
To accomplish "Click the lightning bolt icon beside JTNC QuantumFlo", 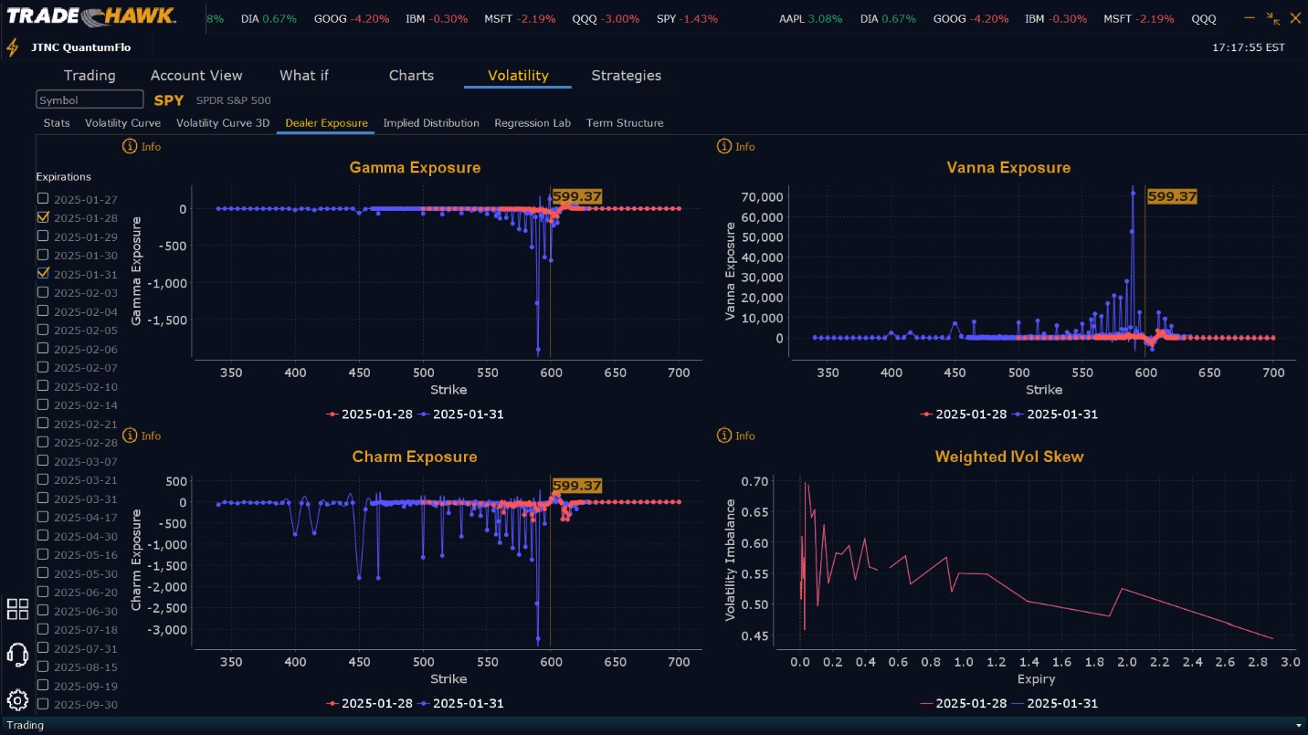I will pos(13,47).
